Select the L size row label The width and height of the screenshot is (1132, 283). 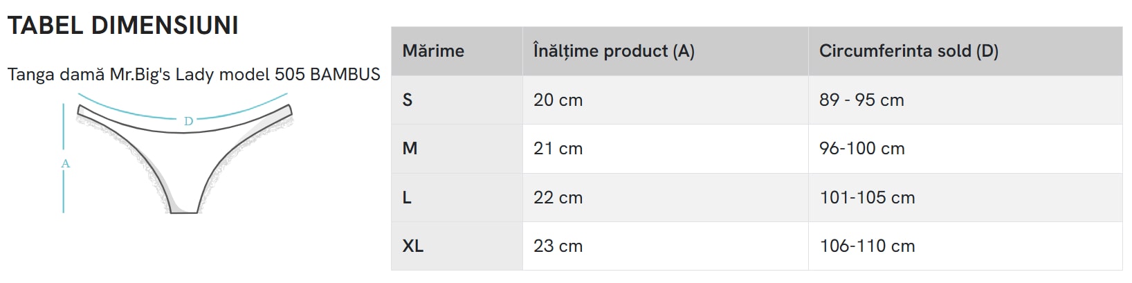[407, 198]
